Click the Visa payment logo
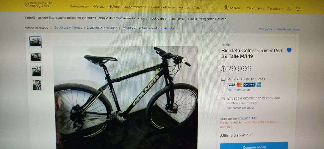Screen dimensions: 324x149 click(x=231, y=85)
